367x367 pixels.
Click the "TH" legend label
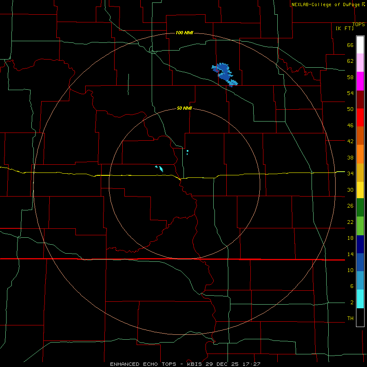pos(350,318)
